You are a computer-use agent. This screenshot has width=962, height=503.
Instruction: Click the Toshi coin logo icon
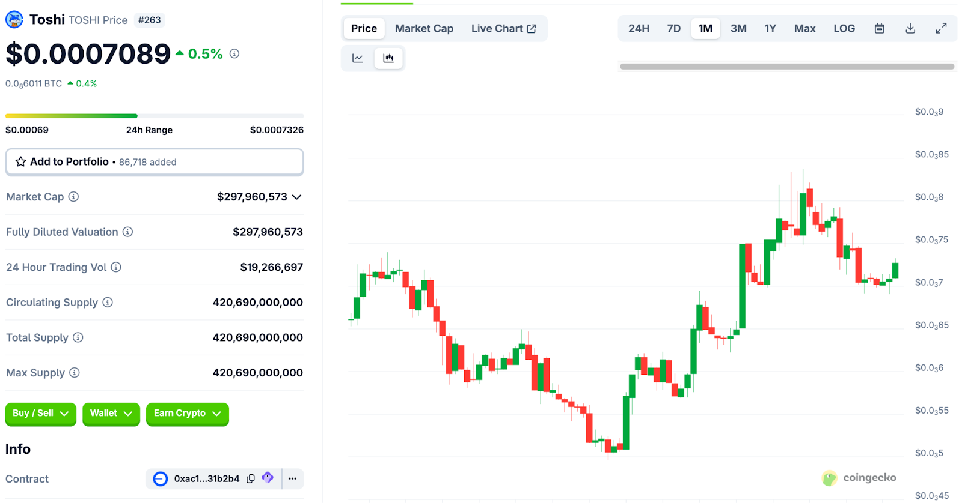[14, 20]
